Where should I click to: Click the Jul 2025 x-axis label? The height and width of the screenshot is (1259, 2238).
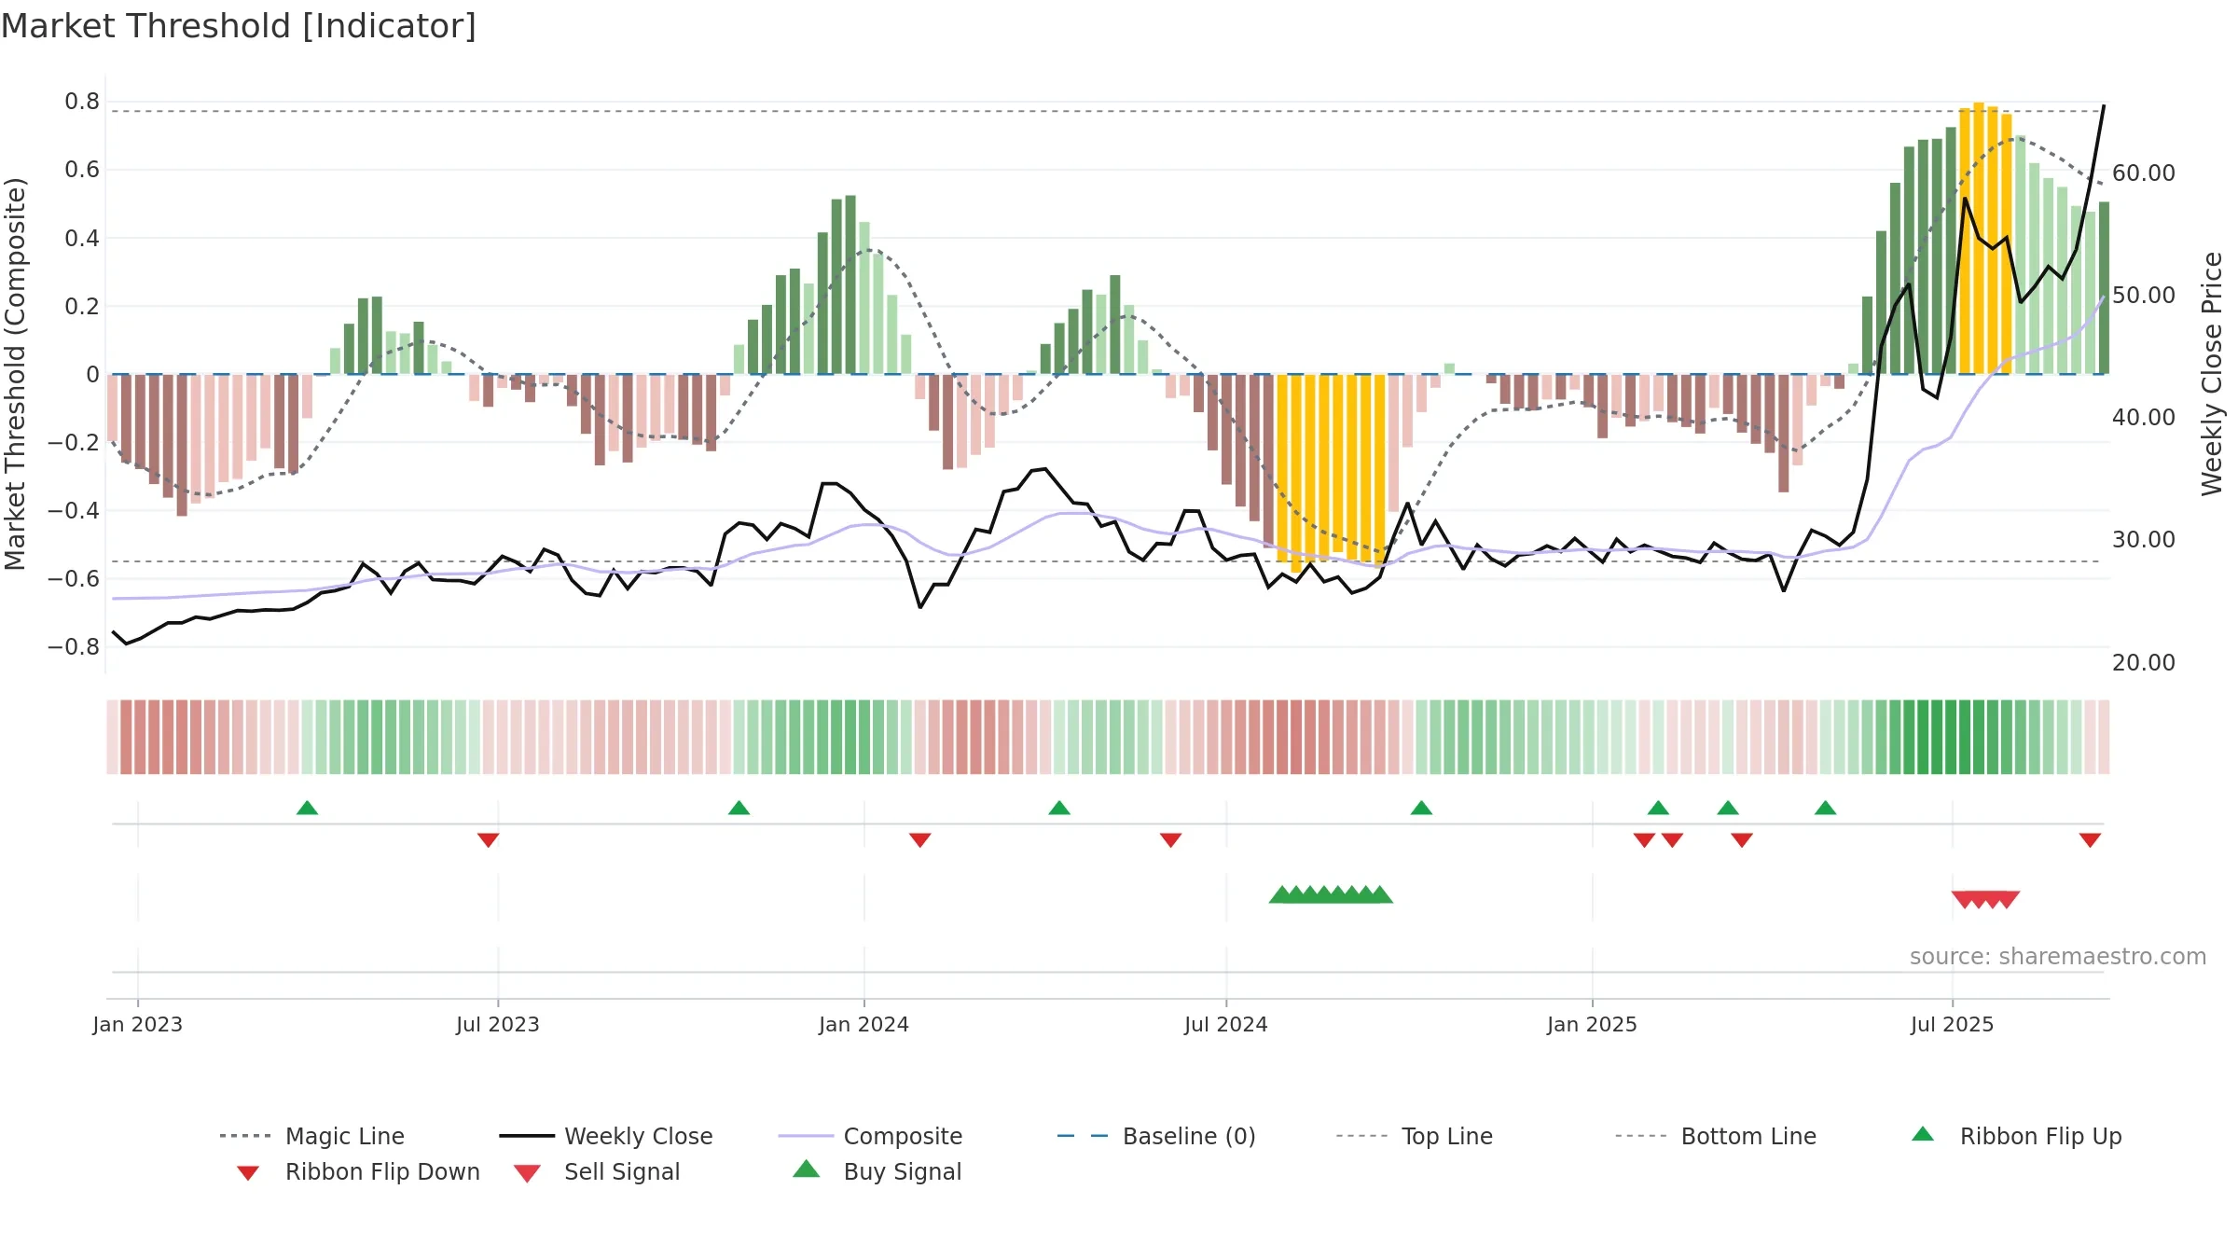(x=1952, y=1024)
